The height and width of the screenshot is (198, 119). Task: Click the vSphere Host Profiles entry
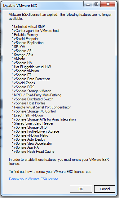(x=29, y=103)
